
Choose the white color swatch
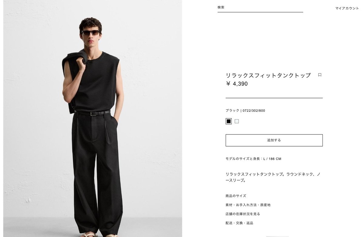pos(237,121)
